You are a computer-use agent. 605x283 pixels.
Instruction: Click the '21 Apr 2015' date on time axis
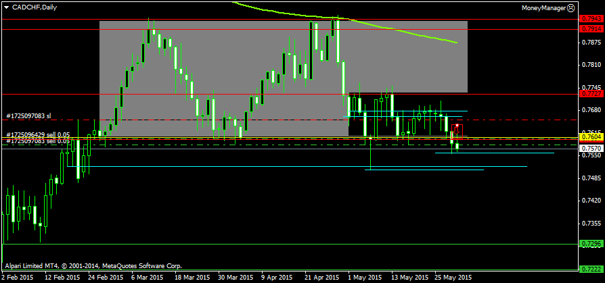pos(321,277)
